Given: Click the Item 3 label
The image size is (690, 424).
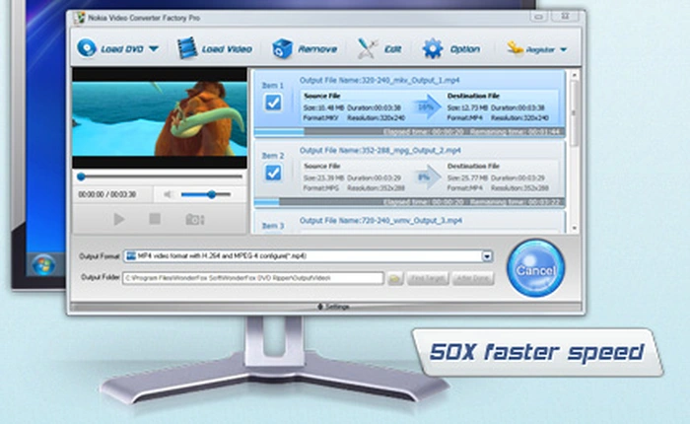Looking at the screenshot, I should point(273,226).
